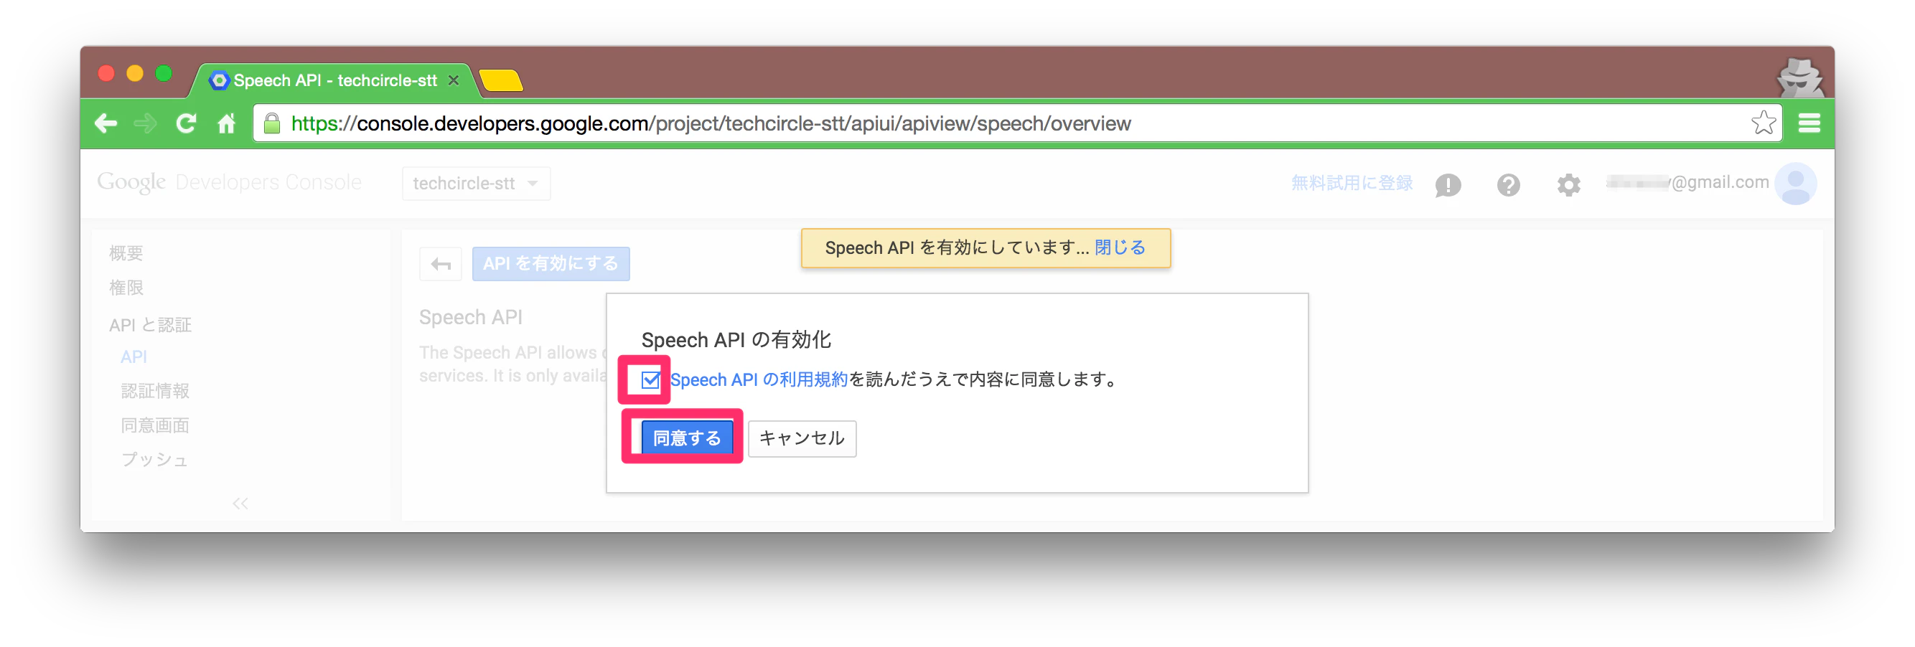Image resolution: width=1915 pixels, height=647 pixels.
Task: Bookmark the page with the star icon
Action: pyautogui.click(x=1763, y=123)
